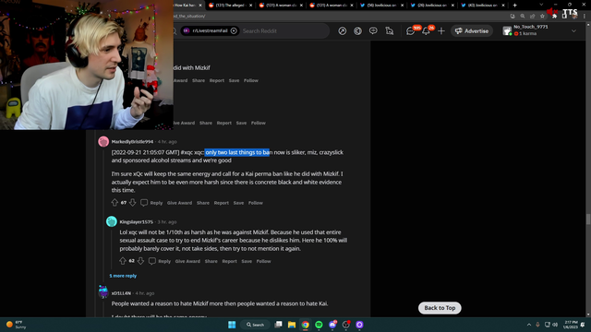Viewport: 591px width, 332px height.
Task: Open the tab search chevron
Action: 541,5
